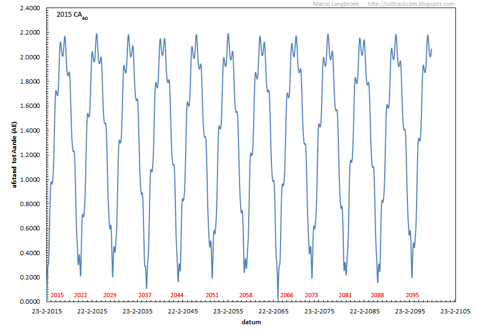Click the red 2066 year label
Screen dimensions: 477x335
pyautogui.click(x=287, y=295)
